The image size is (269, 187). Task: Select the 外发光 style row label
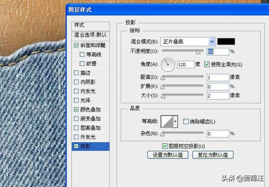(88, 137)
